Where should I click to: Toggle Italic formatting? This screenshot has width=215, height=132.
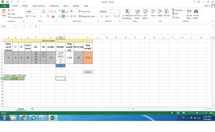point(31,16)
